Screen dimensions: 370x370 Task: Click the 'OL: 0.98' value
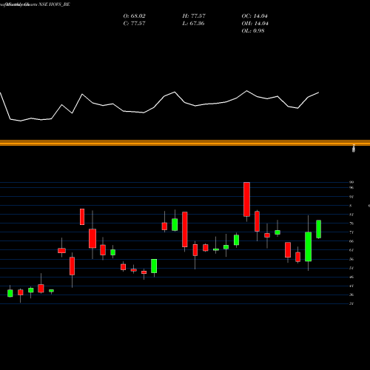[x=253, y=31]
